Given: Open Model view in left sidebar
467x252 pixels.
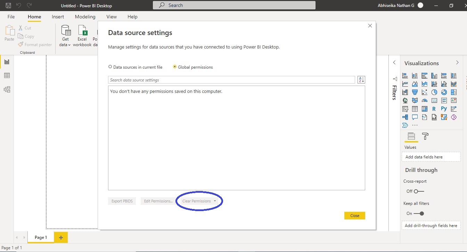Looking at the screenshot, I should pos(7,89).
